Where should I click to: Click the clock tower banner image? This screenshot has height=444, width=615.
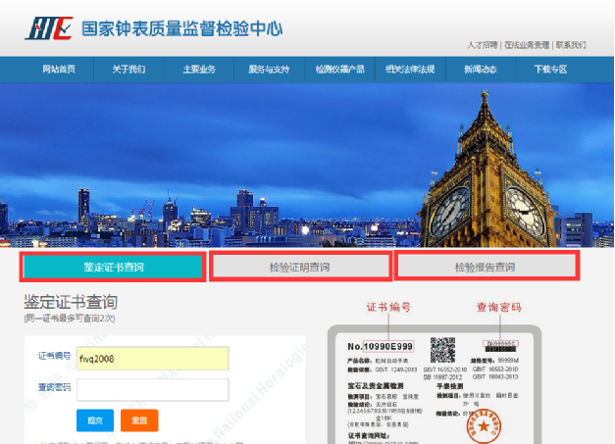pos(307,165)
